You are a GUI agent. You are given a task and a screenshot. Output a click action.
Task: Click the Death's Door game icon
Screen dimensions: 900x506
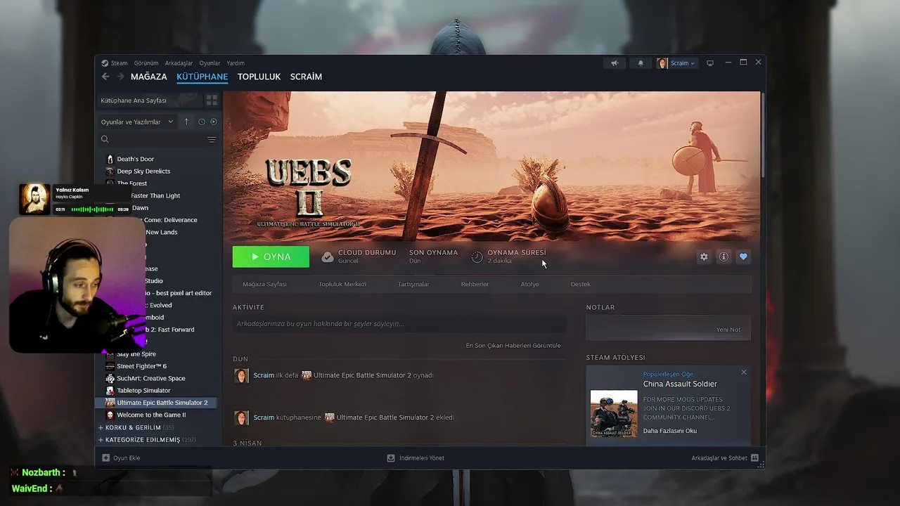(x=110, y=159)
